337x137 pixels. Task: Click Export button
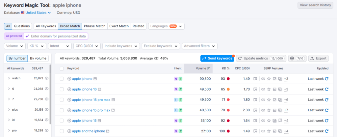click(x=319, y=58)
